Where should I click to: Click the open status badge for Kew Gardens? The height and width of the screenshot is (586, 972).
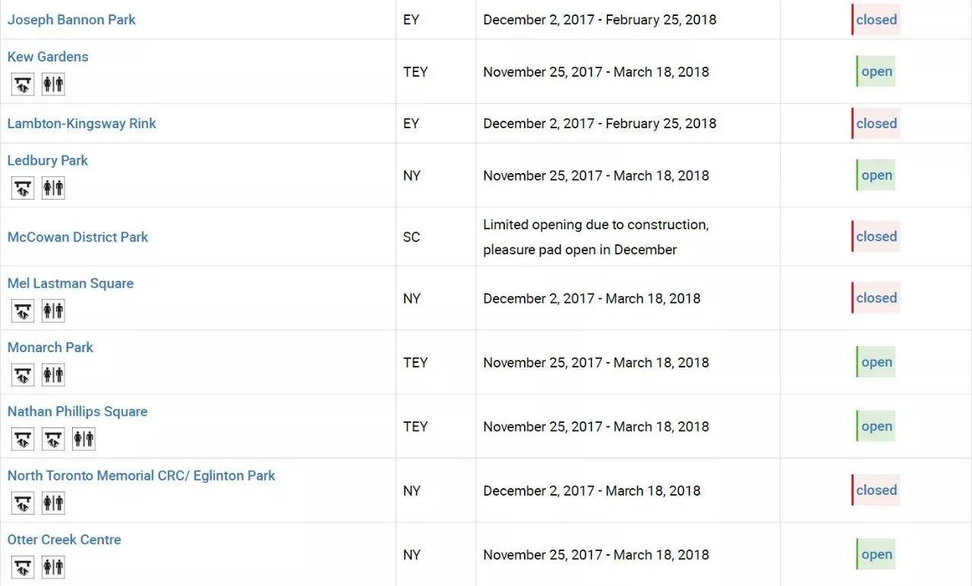pyautogui.click(x=876, y=72)
